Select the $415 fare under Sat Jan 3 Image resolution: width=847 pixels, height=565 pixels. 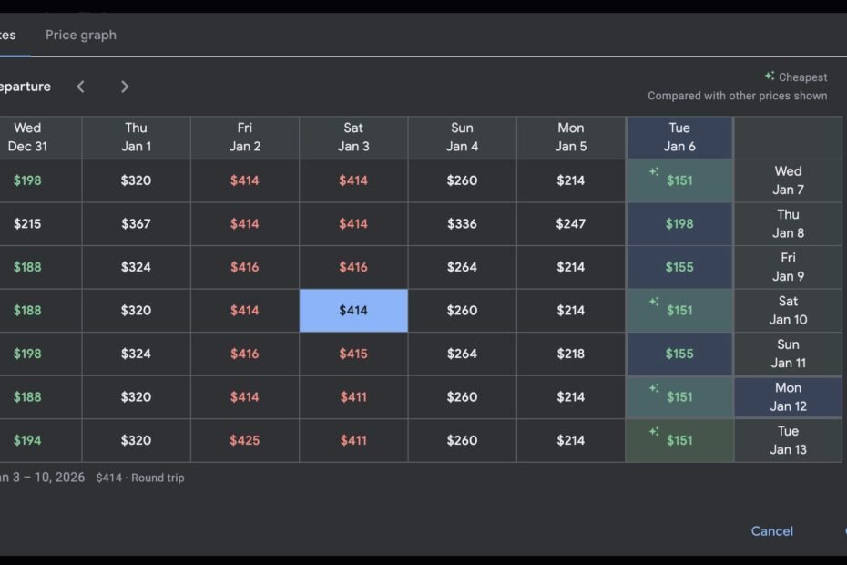click(353, 354)
